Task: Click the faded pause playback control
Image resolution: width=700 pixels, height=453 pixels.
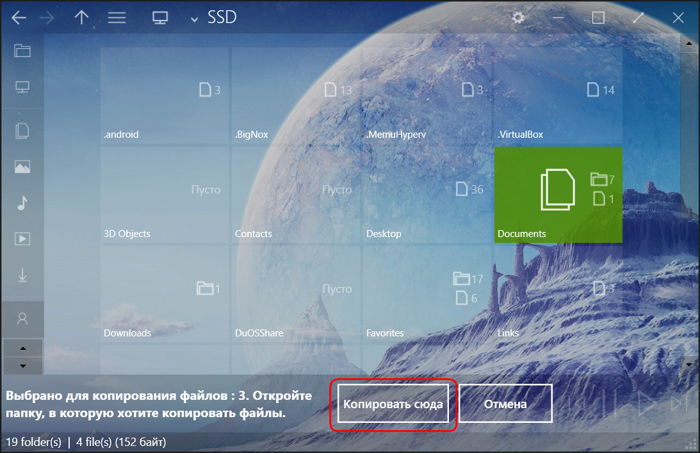Action: coord(609,404)
